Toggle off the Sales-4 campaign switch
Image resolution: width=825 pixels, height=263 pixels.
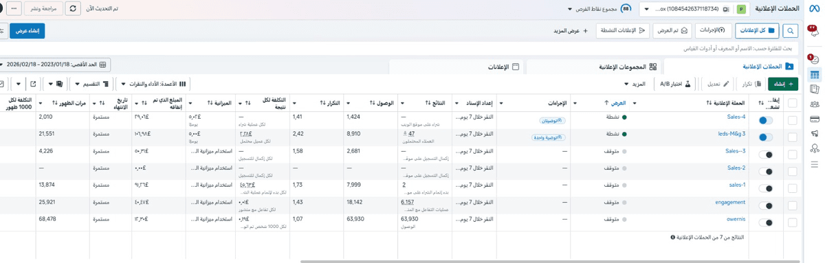click(x=765, y=120)
